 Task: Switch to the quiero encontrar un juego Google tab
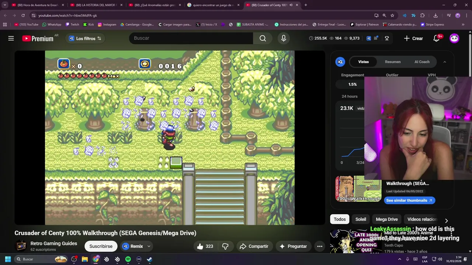(214, 5)
